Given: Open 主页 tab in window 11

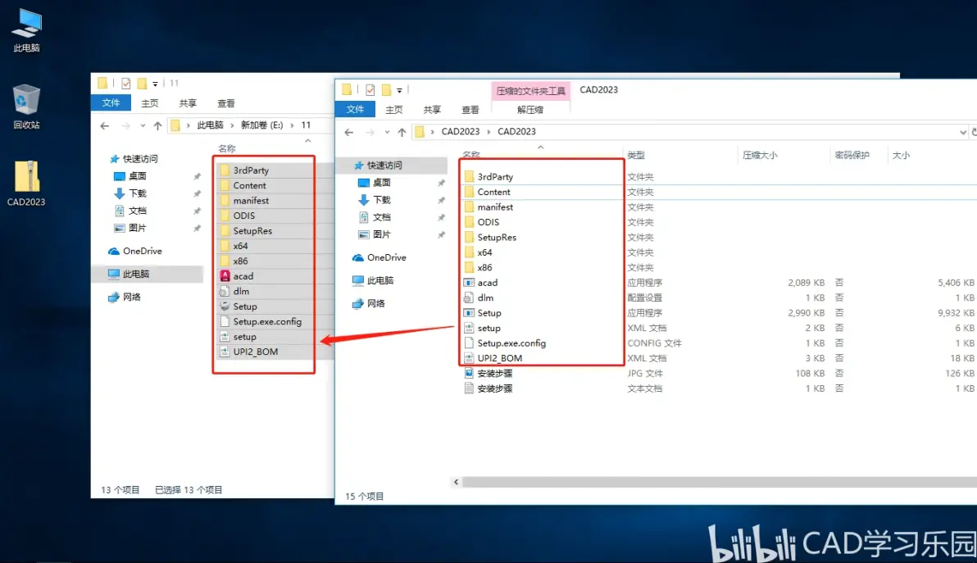Looking at the screenshot, I should pyautogui.click(x=149, y=103).
